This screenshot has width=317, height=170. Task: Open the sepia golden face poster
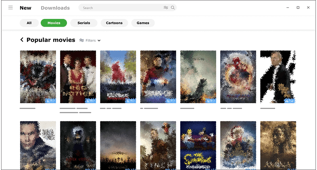pos(278,145)
